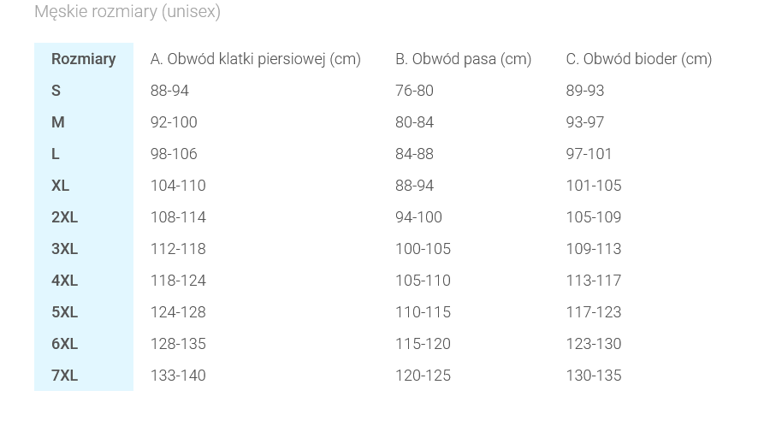Choose the XL size label
Viewport: 776px width, 432px height.
pos(61,186)
